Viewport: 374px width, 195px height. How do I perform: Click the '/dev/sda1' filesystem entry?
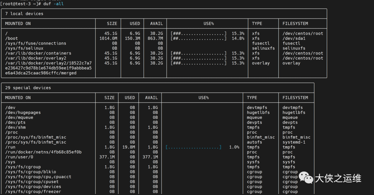point(294,38)
